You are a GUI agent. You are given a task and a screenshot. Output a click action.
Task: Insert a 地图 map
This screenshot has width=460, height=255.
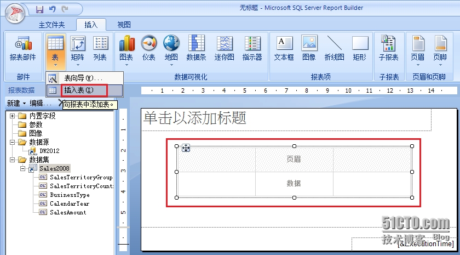click(x=171, y=48)
